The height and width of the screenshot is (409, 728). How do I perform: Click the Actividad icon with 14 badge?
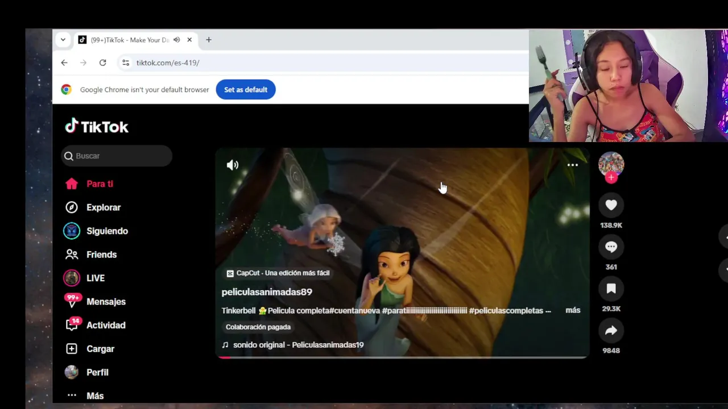click(72, 325)
